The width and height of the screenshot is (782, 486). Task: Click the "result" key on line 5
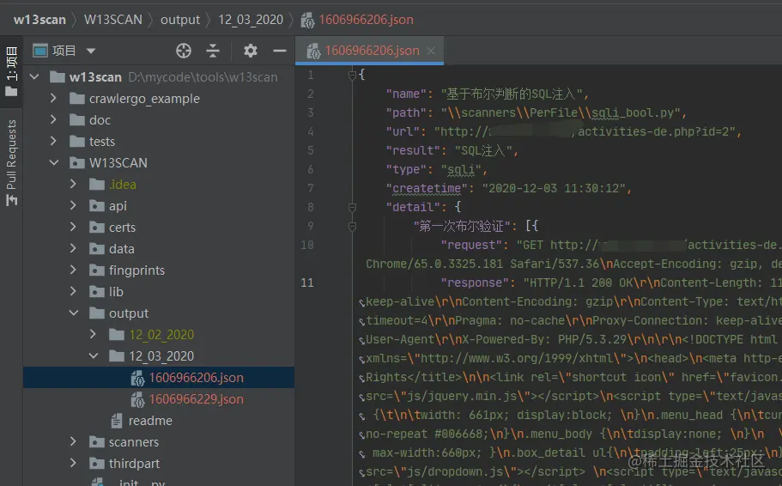[412, 150]
